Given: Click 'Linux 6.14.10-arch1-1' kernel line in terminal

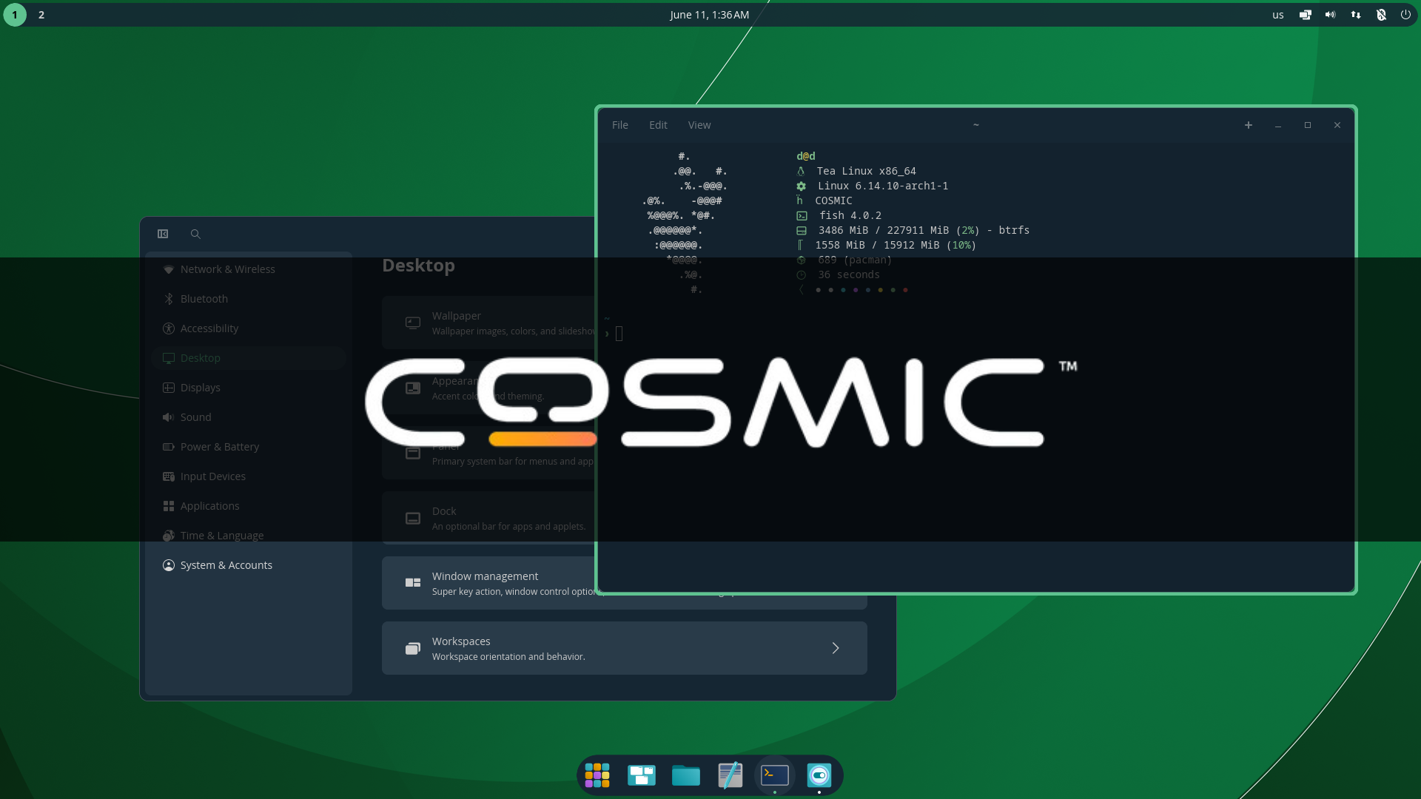Looking at the screenshot, I should [x=883, y=186].
